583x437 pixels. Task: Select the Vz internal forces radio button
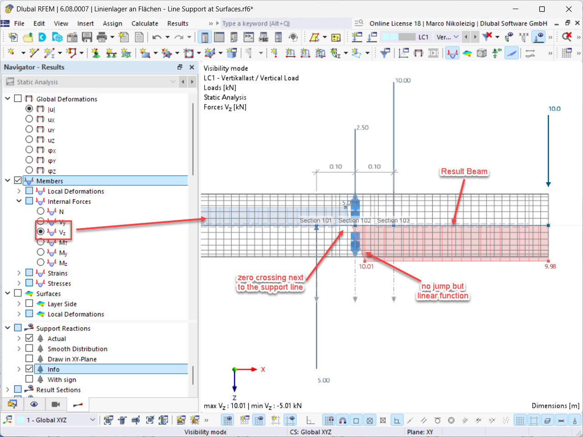[41, 232]
